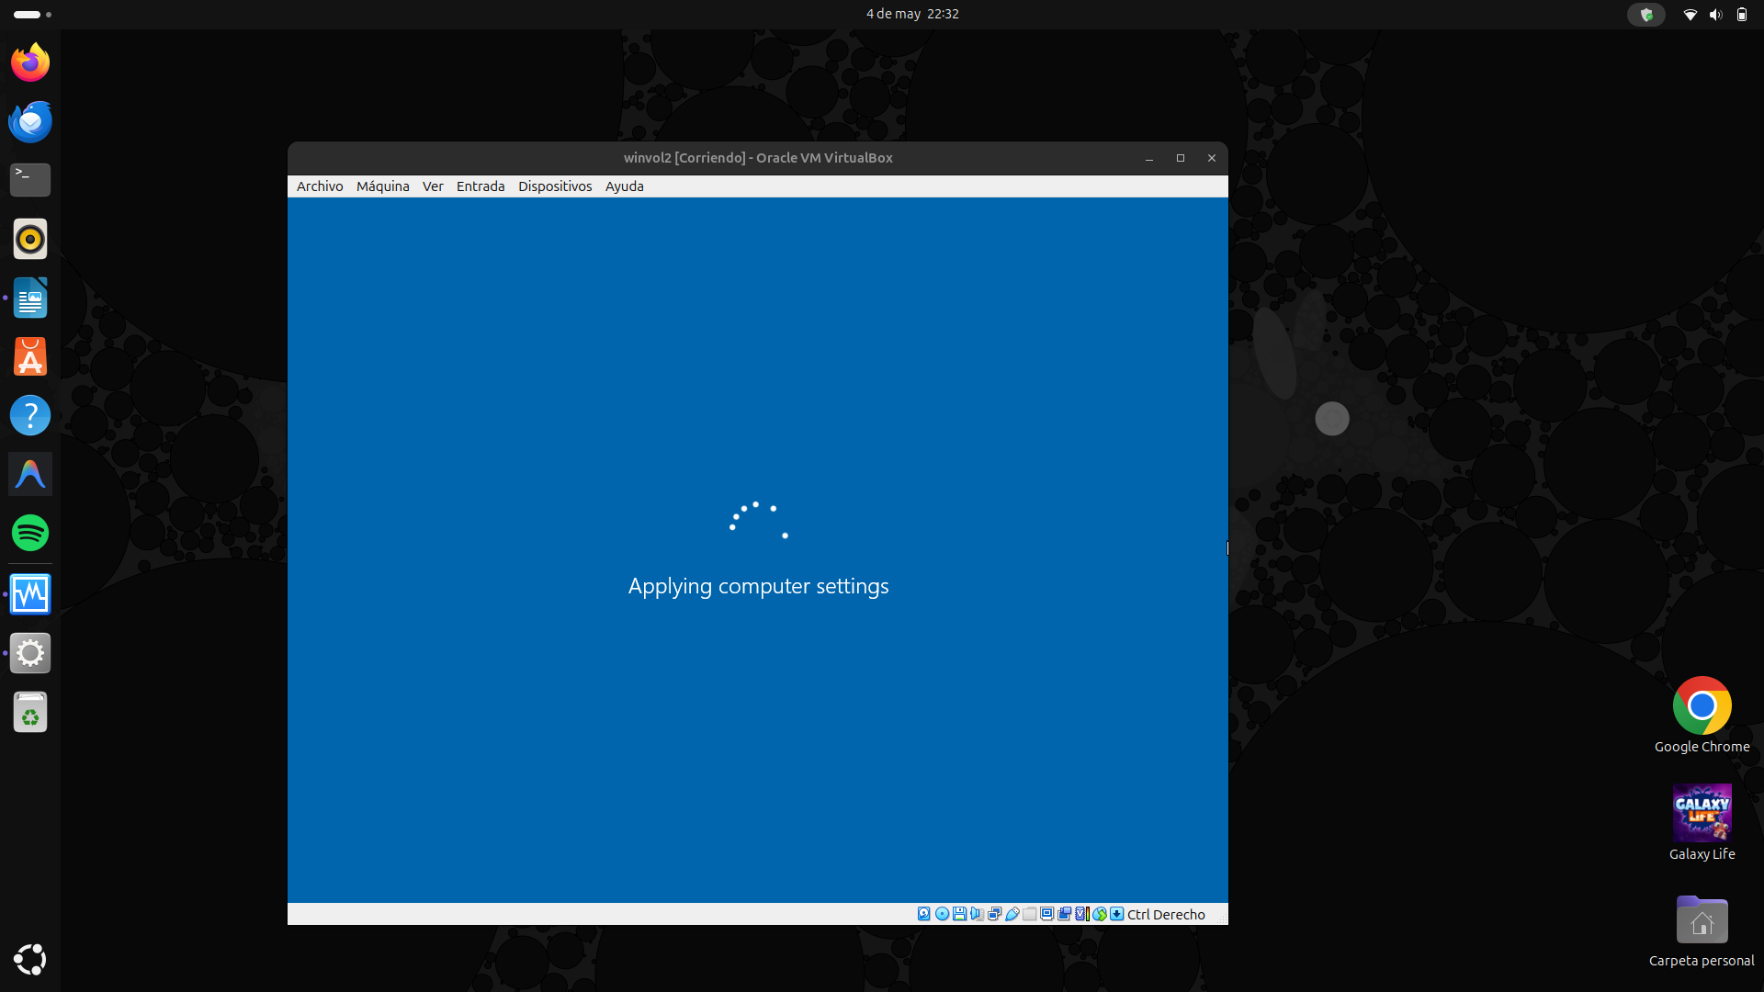The width and height of the screenshot is (1764, 992).
Task: Click the Ctrl Derecho host key label
Action: [1166, 915]
